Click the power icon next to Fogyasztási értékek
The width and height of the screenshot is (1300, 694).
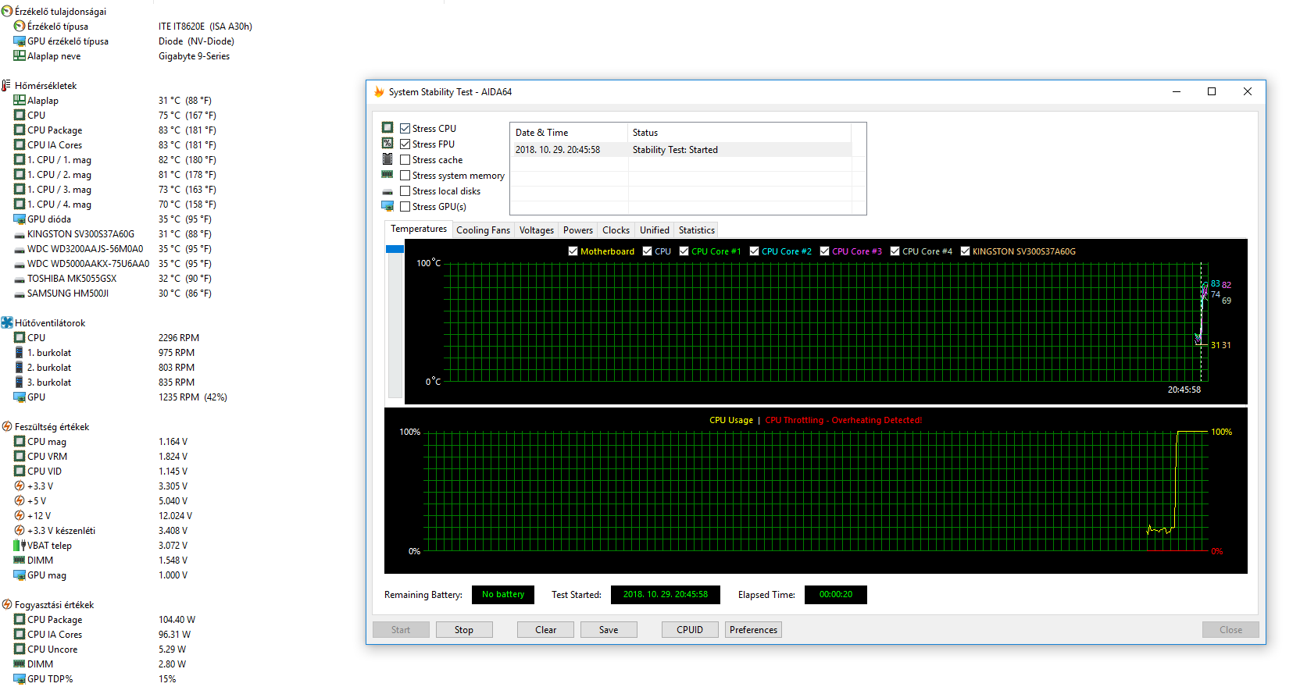(x=7, y=605)
